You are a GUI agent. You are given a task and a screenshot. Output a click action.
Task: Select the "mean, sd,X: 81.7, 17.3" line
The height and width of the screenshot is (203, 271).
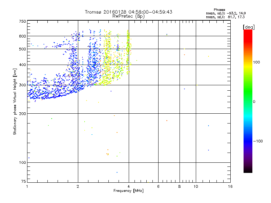pyautogui.click(x=225, y=17)
